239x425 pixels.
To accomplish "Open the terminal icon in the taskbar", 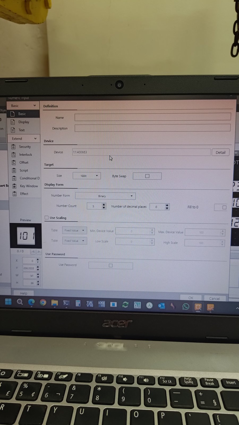I will pos(66,303).
